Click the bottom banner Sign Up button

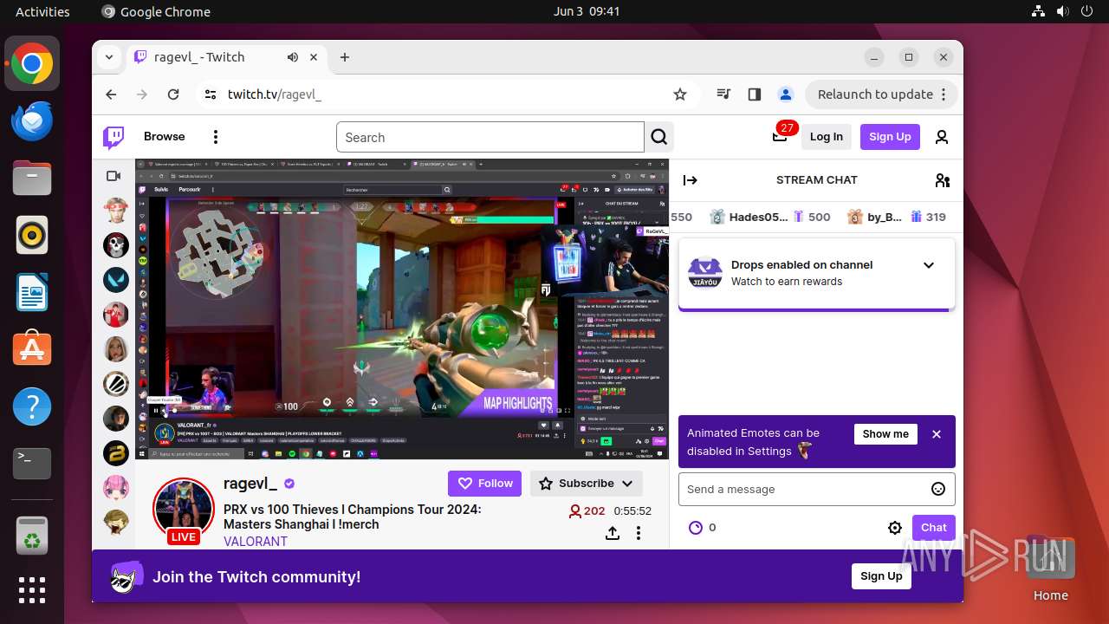click(881, 576)
